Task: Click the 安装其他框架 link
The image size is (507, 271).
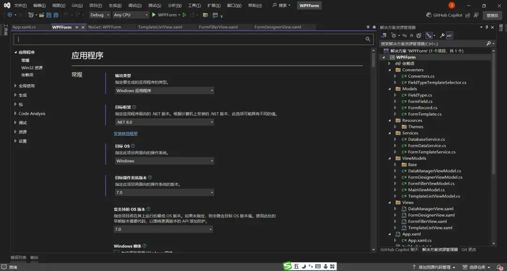Action: 125,133
